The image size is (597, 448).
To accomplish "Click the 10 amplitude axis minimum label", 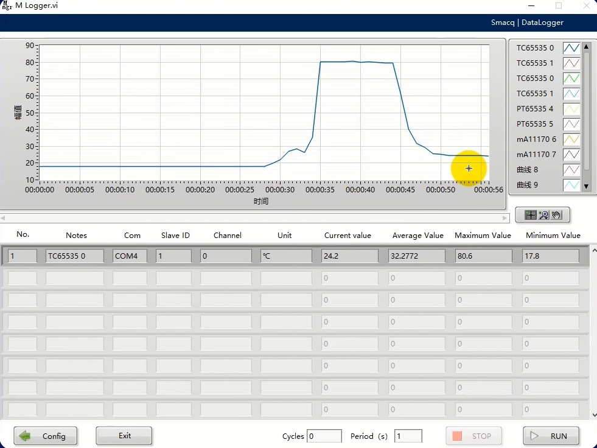I will coord(30,180).
